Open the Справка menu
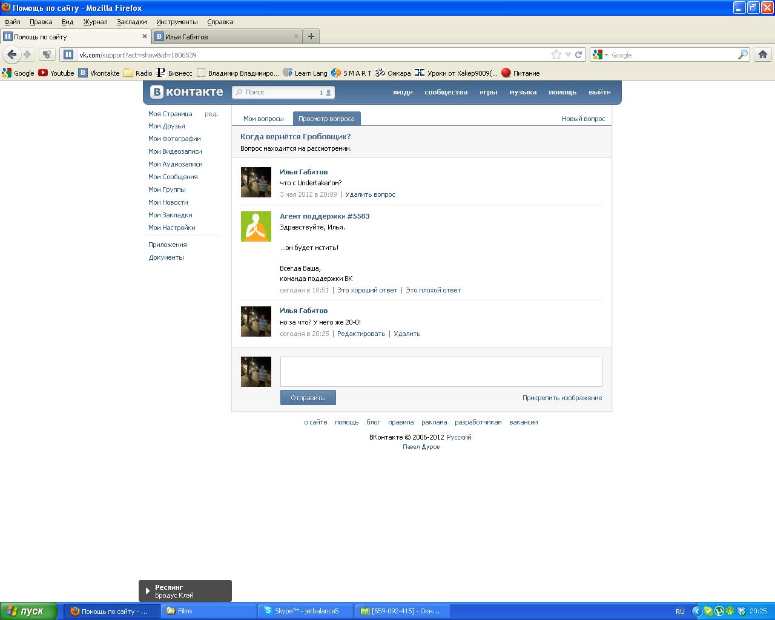The height and width of the screenshot is (620, 775). coord(220,22)
